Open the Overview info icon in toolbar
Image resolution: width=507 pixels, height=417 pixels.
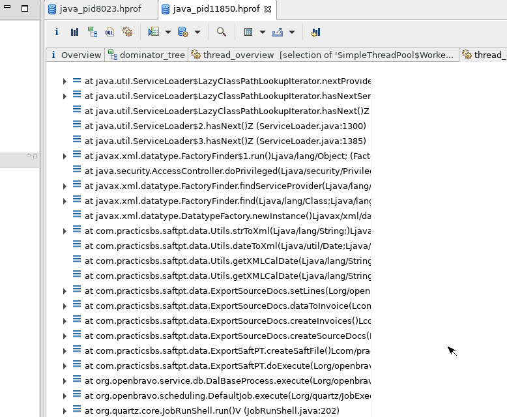[x=57, y=32]
